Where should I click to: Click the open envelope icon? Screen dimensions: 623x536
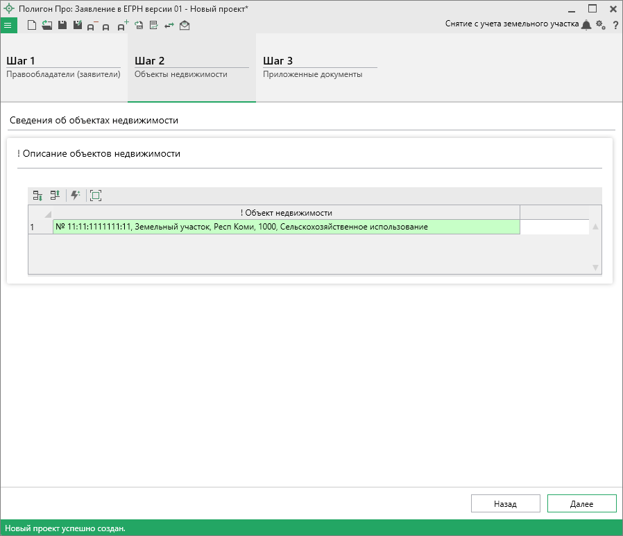[185, 26]
